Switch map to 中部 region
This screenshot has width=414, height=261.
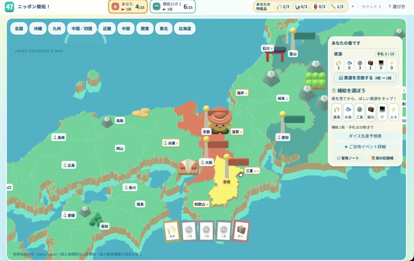coord(126,29)
